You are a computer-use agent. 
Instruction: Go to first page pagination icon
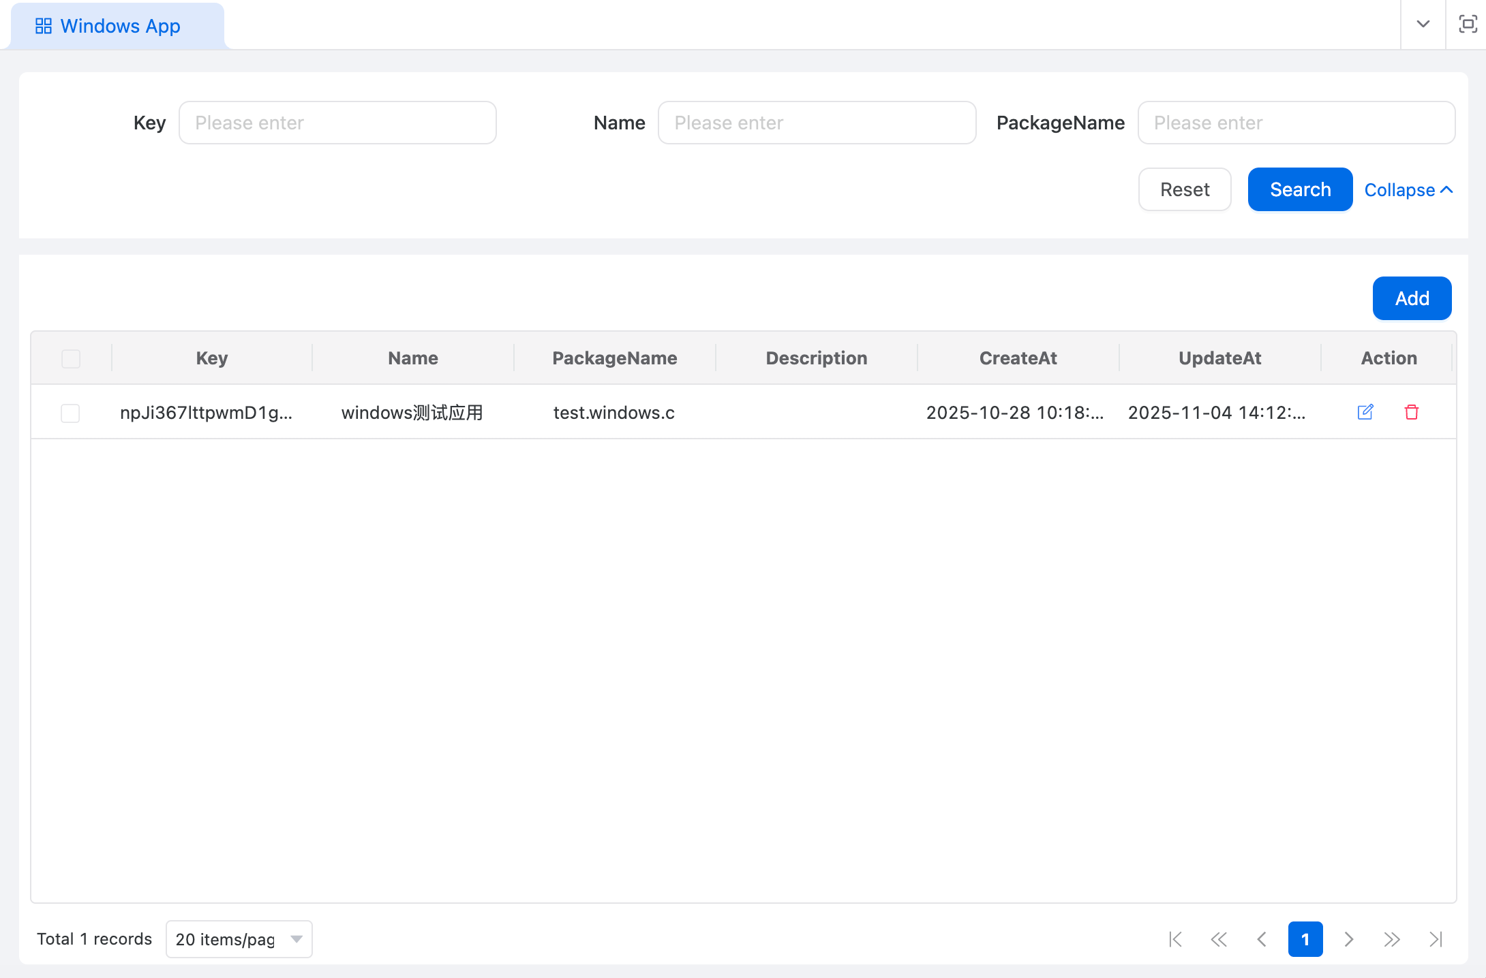pyautogui.click(x=1175, y=939)
